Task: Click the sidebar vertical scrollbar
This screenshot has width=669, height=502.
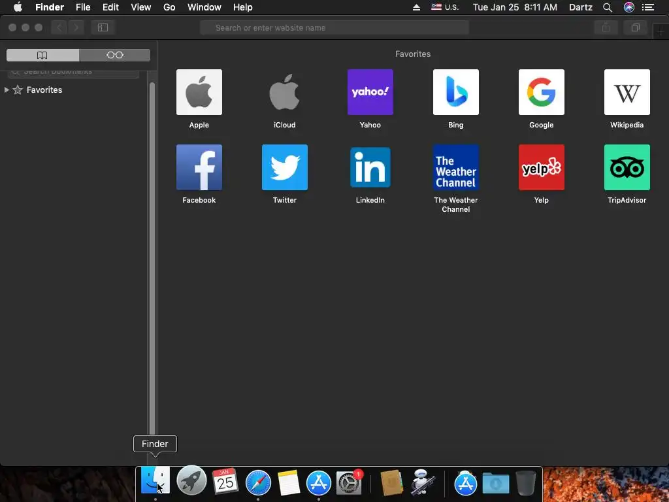Action: tap(152, 258)
